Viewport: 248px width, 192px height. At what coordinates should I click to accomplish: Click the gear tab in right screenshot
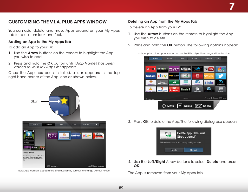(218, 59)
